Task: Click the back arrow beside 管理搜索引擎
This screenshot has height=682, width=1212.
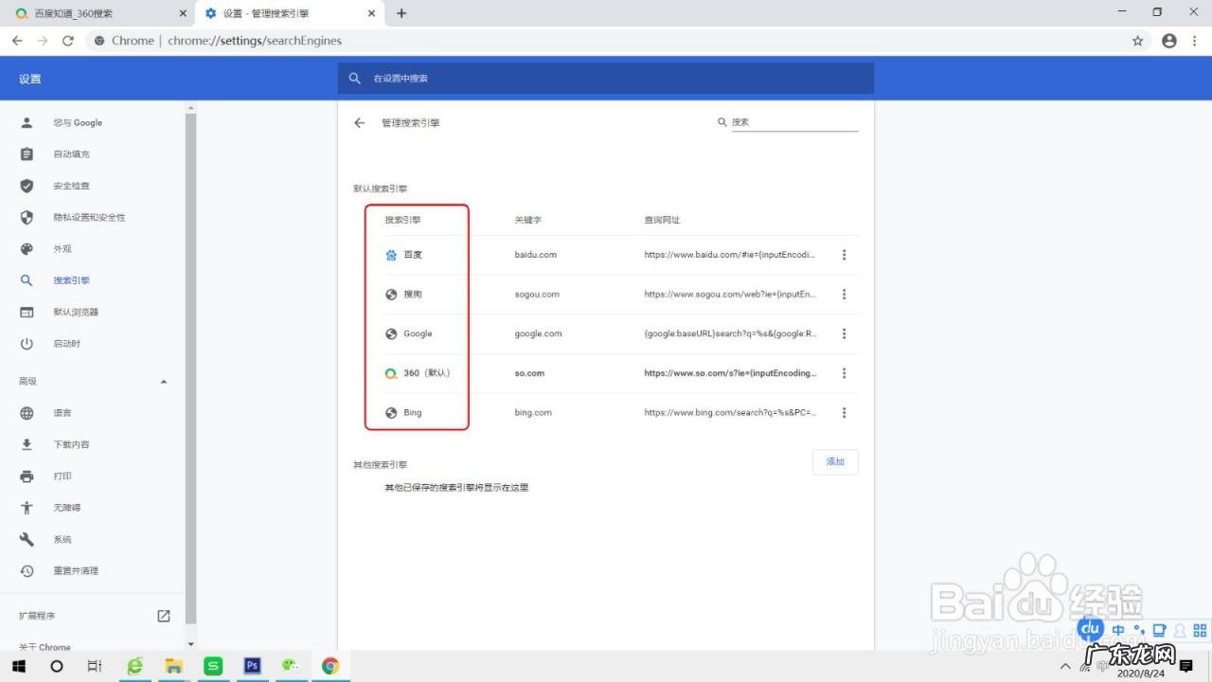Action: coord(359,122)
